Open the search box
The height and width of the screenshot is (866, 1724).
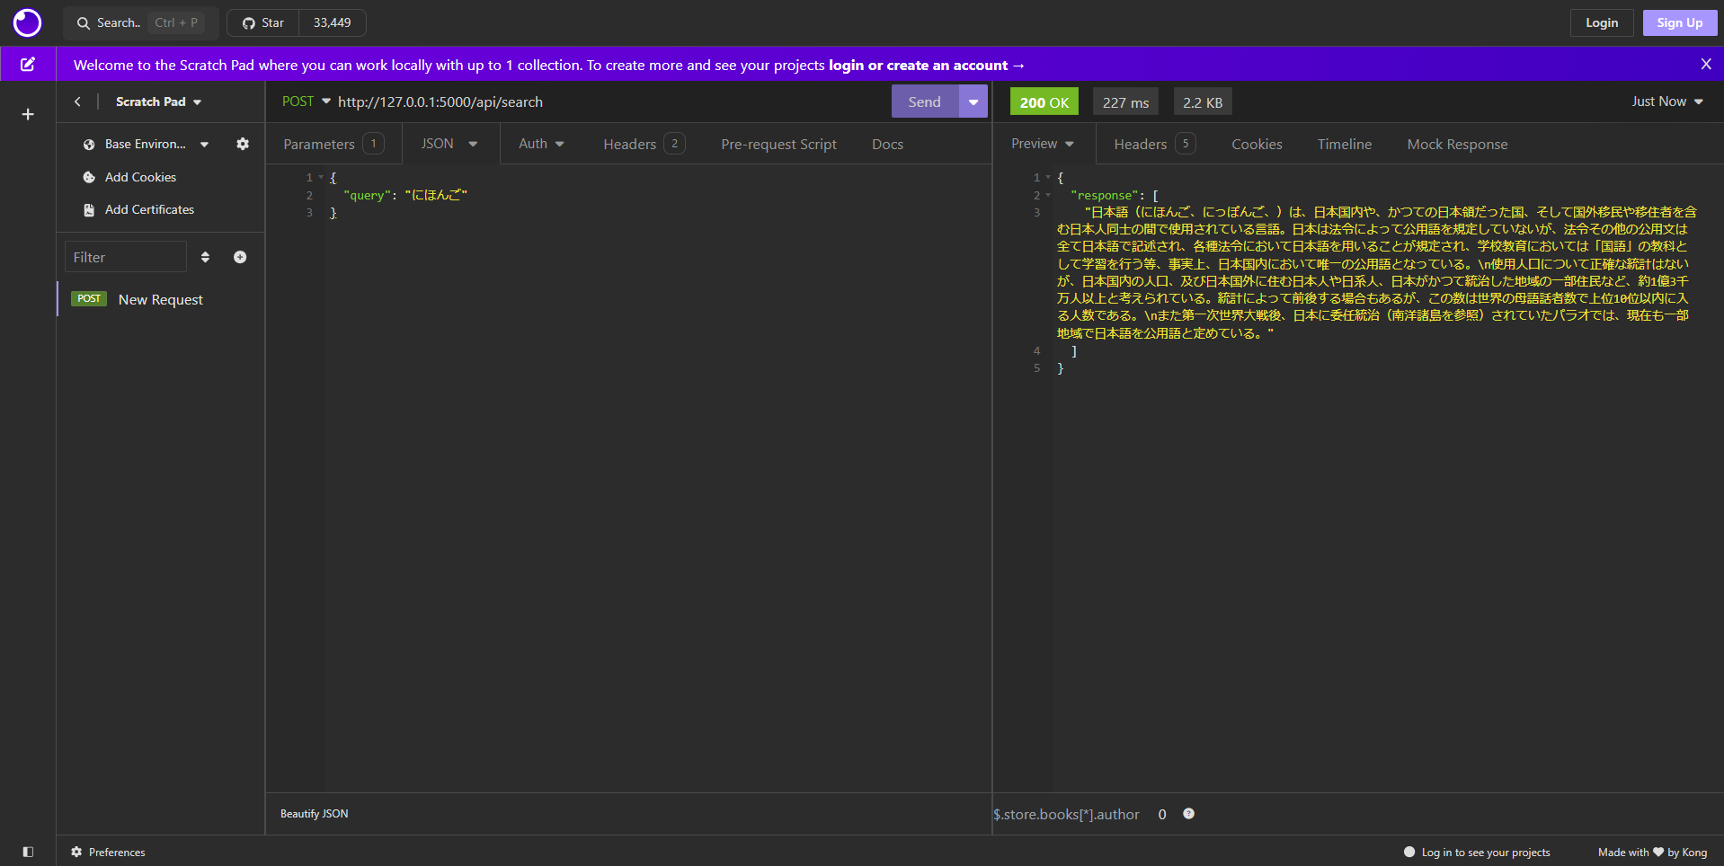click(x=140, y=22)
